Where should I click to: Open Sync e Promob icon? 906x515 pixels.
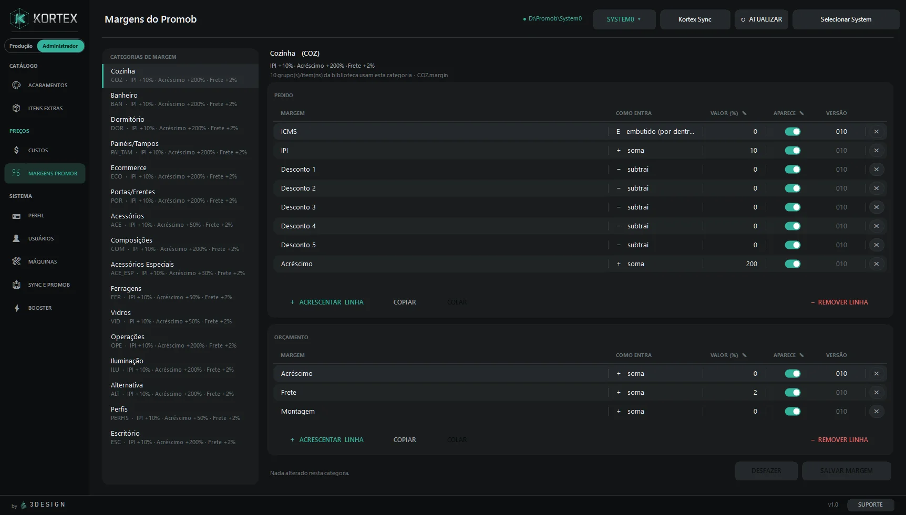tap(16, 285)
